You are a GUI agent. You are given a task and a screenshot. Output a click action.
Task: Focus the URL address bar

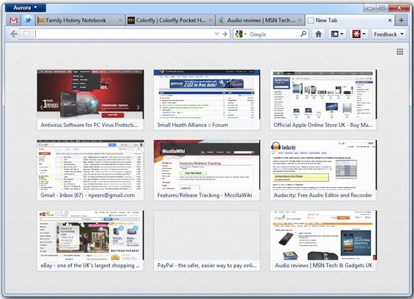[124, 34]
